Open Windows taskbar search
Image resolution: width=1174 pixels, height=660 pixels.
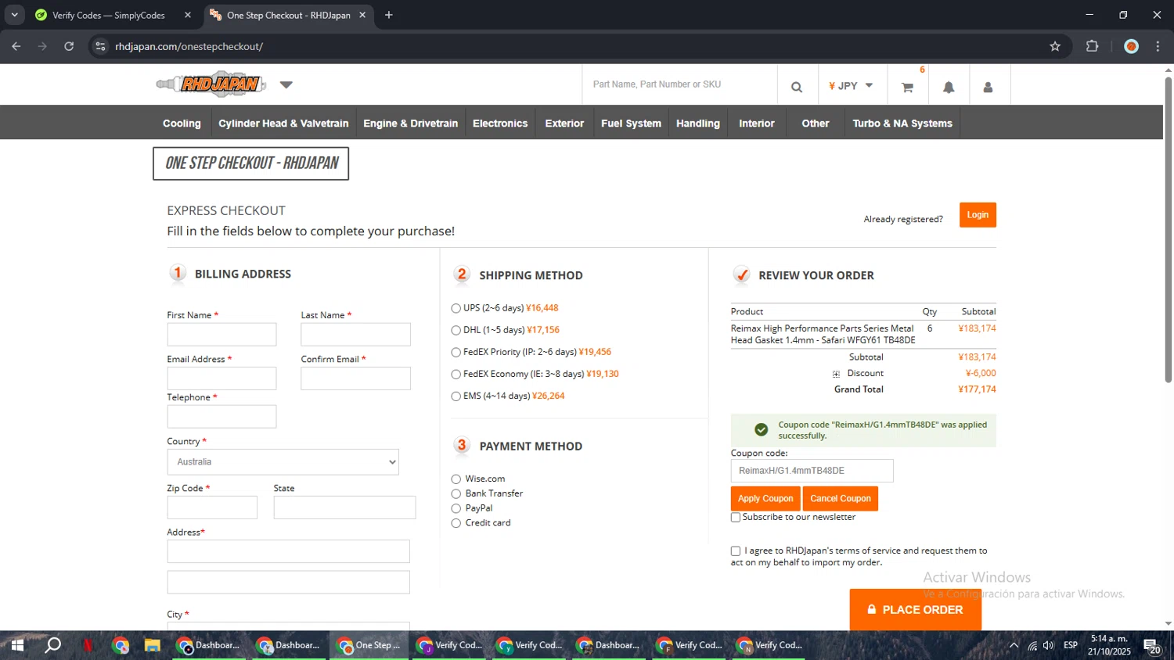pos(53,645)
